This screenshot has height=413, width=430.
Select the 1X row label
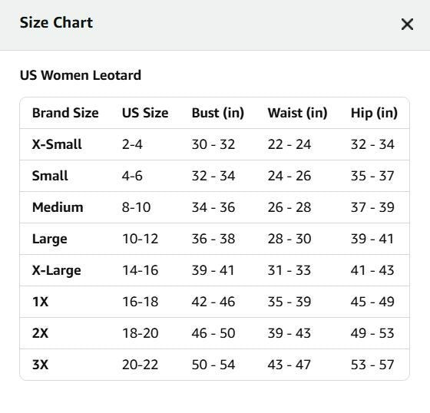40,302
